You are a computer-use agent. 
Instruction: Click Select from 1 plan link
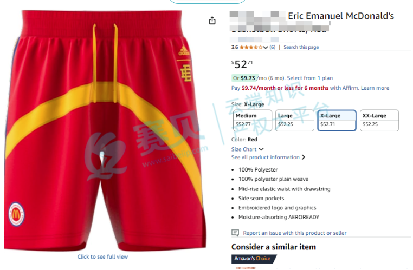pos(310,78)
